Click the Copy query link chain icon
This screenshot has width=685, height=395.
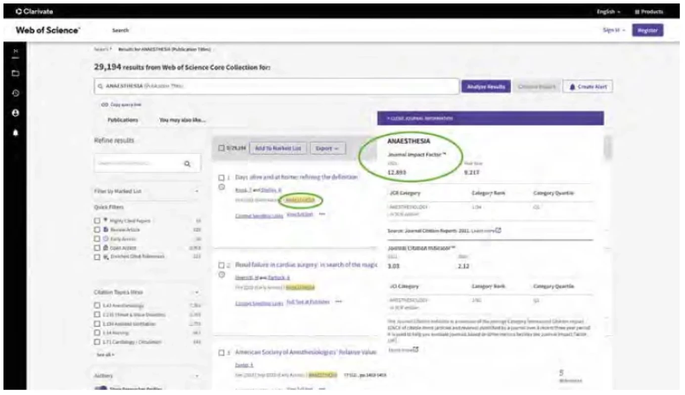tap(104, 104)
